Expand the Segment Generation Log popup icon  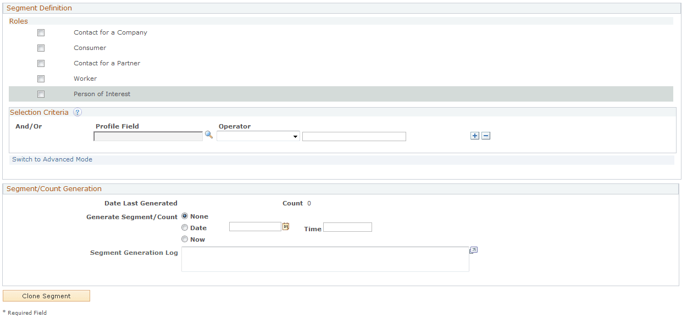click(473, 249)
